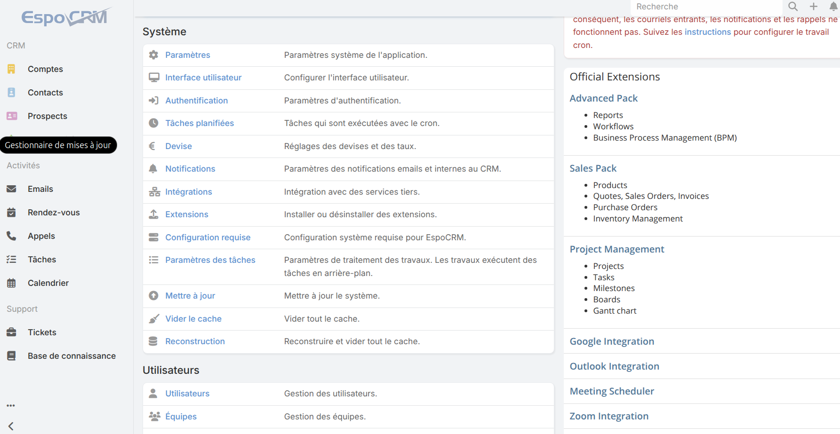Click the Appels phone icon in sidebar
Screen dimensions: 840x434
[x=12, y=236]
